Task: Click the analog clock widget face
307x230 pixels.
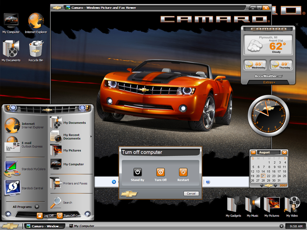Action: click(x=268, y=116)
